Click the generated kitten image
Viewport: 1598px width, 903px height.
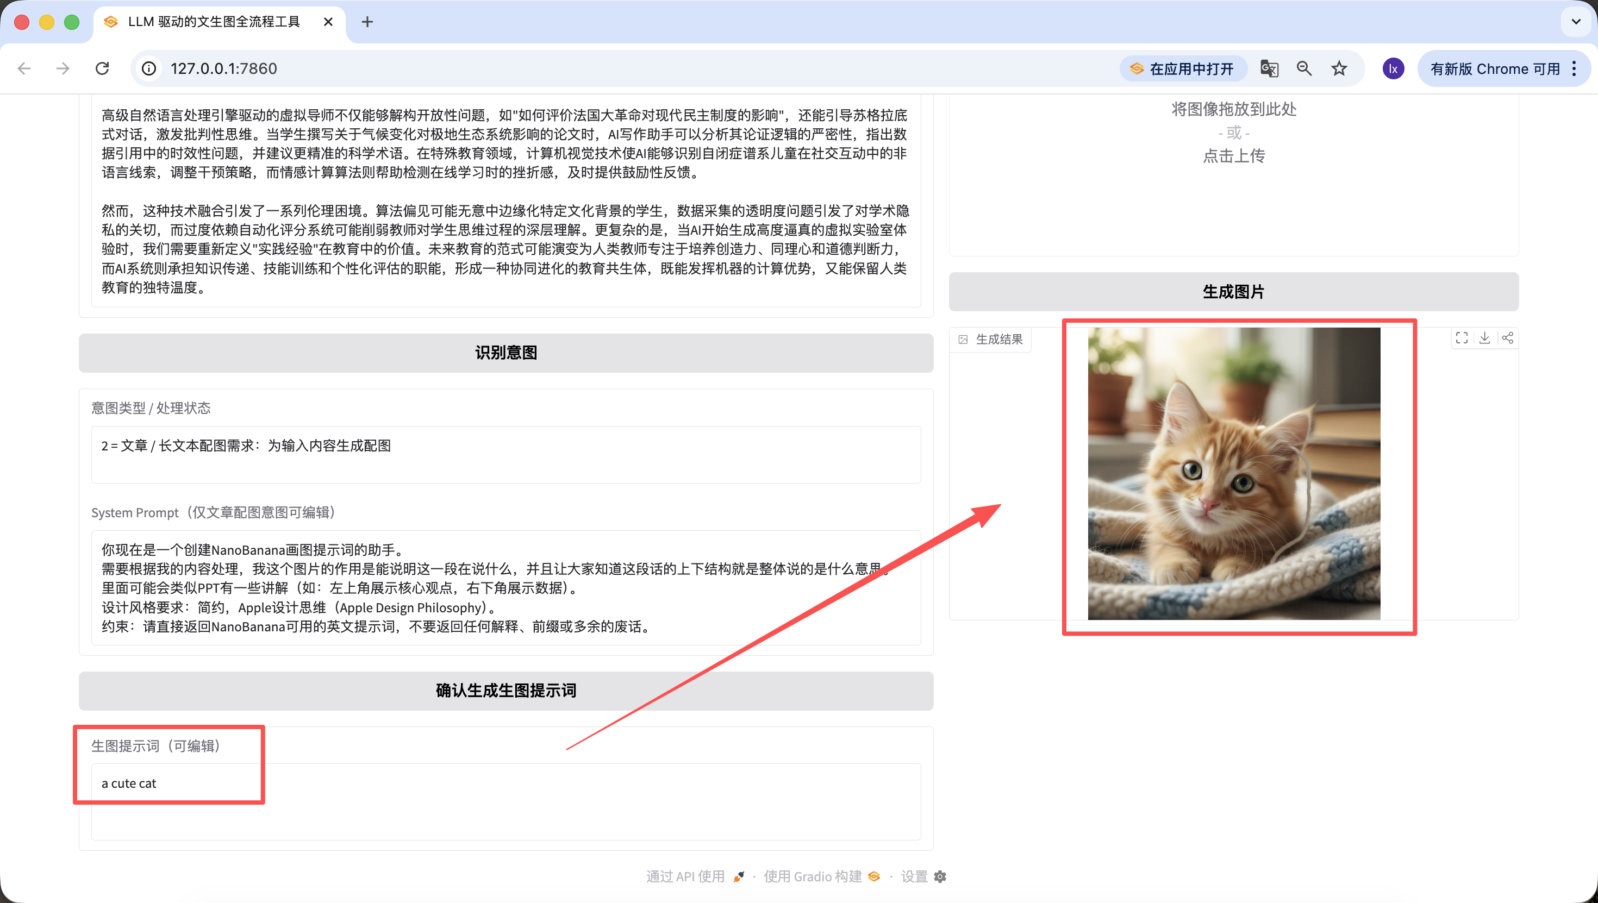1234,473
